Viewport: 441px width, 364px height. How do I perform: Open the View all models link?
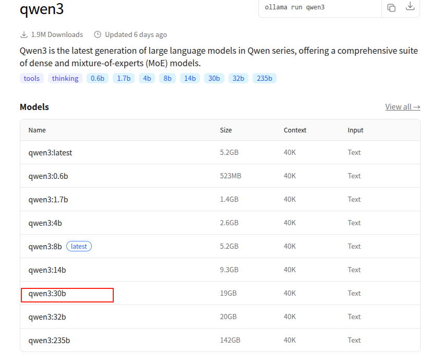point(403,107)
